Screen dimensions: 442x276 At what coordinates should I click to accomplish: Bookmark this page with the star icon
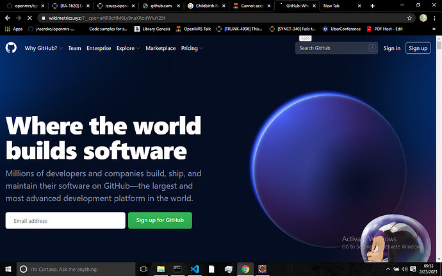click(410, 18)
